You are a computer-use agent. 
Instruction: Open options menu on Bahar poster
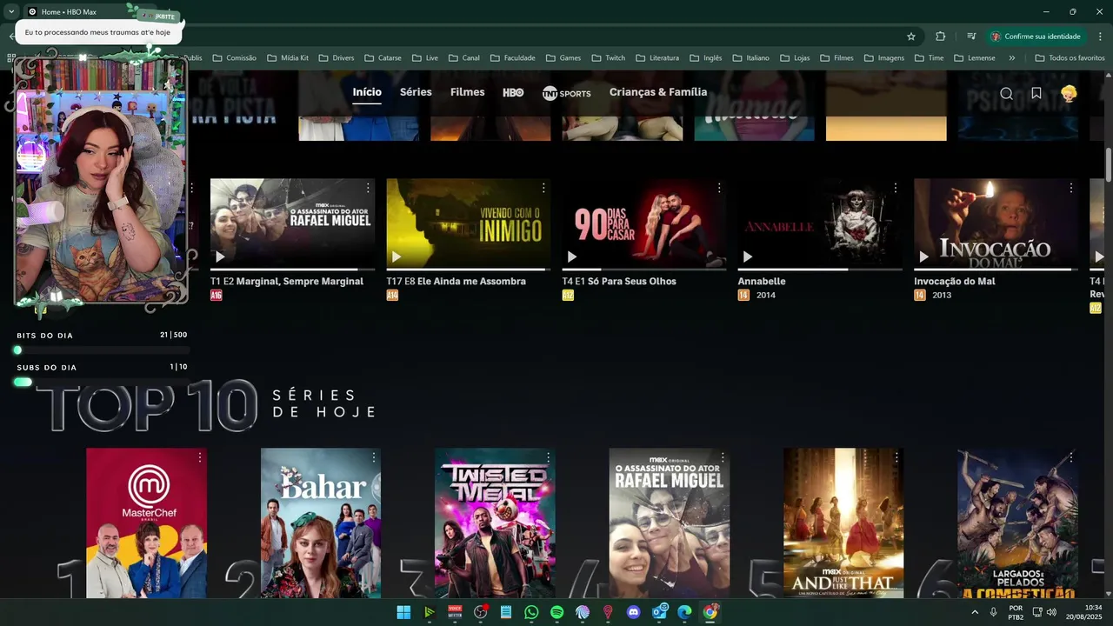coord(374,457)
